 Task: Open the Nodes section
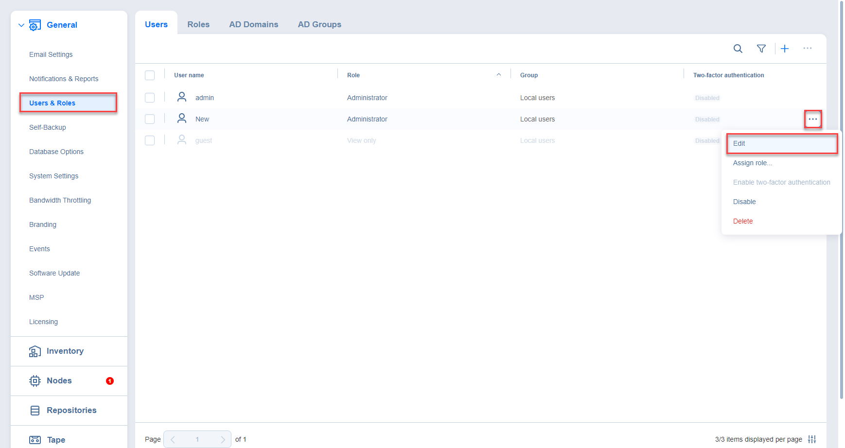coord(59,380)
